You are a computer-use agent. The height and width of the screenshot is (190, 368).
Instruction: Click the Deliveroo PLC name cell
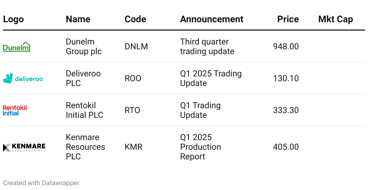point(83,78)
